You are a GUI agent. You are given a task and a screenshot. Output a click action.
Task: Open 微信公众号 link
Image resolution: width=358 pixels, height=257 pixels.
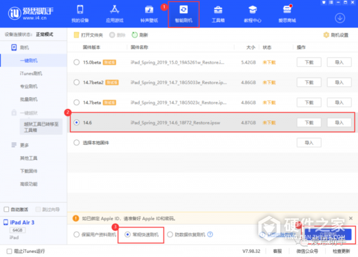click(307, 251)
